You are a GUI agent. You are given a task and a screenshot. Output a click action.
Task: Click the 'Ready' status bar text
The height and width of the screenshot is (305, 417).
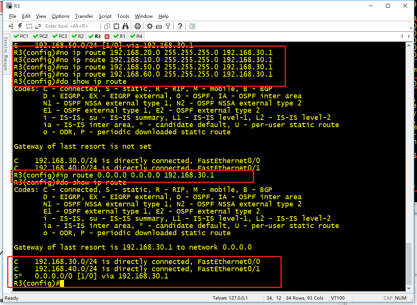tap(11, 298)
